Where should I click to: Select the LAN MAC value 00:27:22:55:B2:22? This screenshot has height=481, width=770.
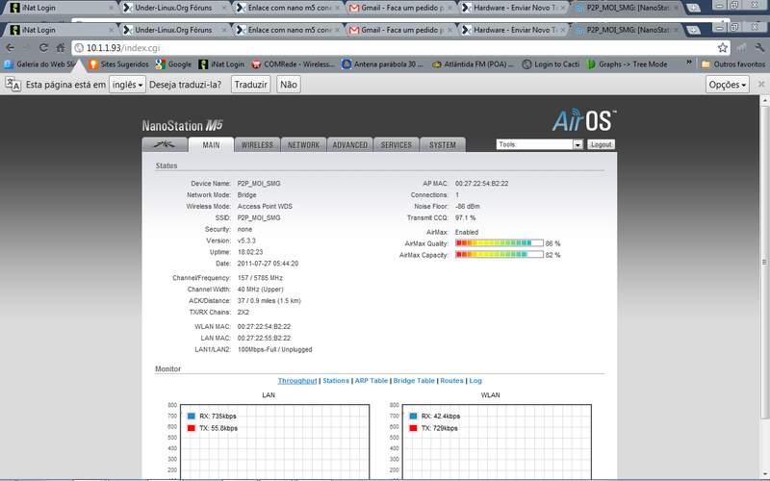tap(264, 339)
